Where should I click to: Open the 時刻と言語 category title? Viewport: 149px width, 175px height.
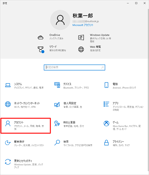pos(69,122)
